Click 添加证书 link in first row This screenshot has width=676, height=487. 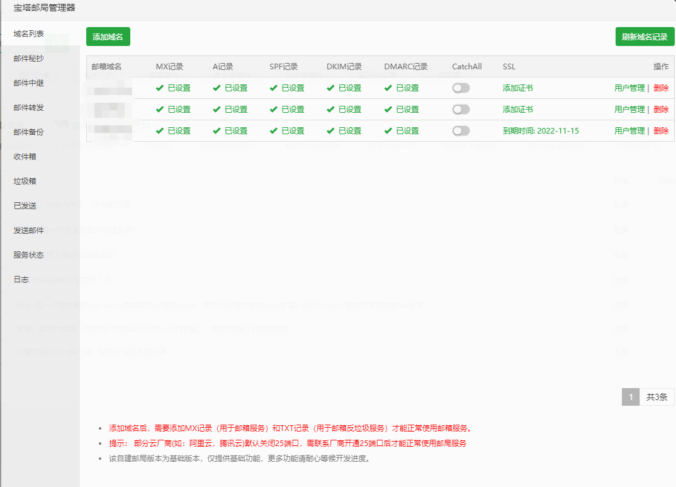click(x=517, y=88)
